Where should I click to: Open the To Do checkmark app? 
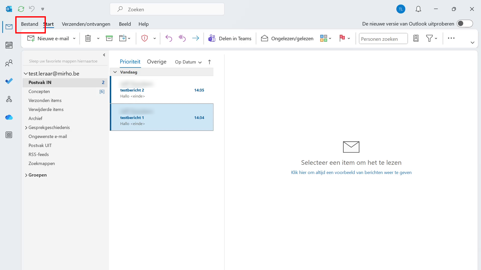pos(9,81)
